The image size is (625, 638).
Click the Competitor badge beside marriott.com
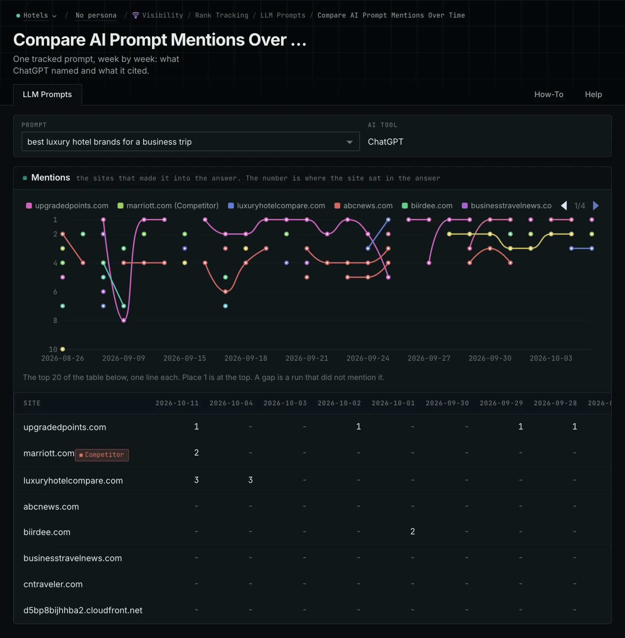point(102,454)
